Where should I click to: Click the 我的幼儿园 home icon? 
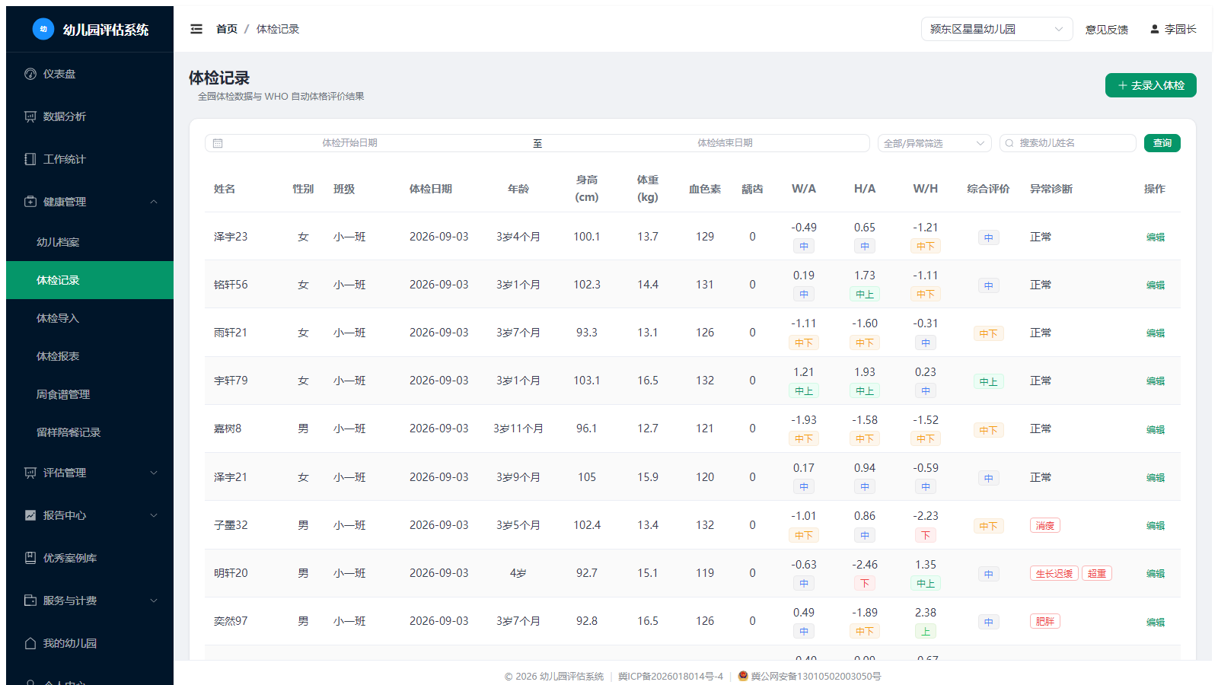coord(30,643)
